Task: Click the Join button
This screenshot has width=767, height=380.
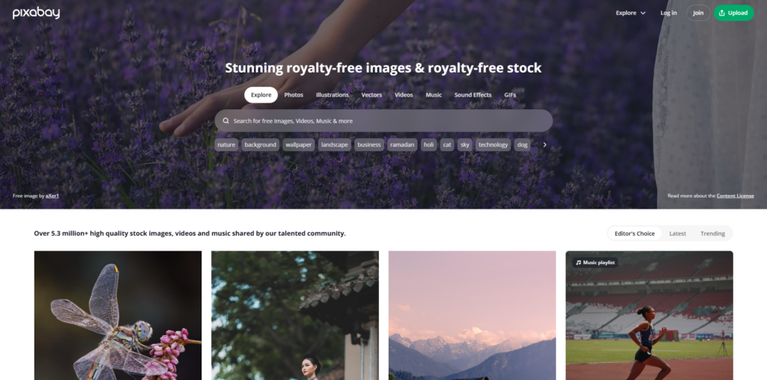Action: 698,13
